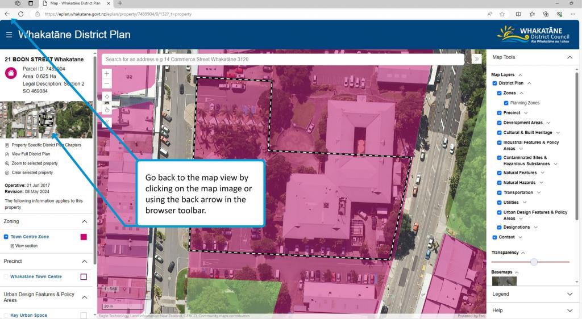582x319 pixels.
Task: Expand the Help section
Action: click(x=569, y=310)
